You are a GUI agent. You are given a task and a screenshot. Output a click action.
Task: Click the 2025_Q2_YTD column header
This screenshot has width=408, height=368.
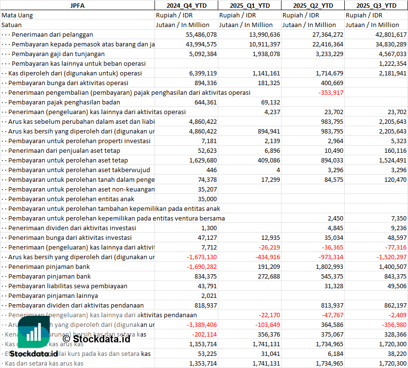[312, 5]
